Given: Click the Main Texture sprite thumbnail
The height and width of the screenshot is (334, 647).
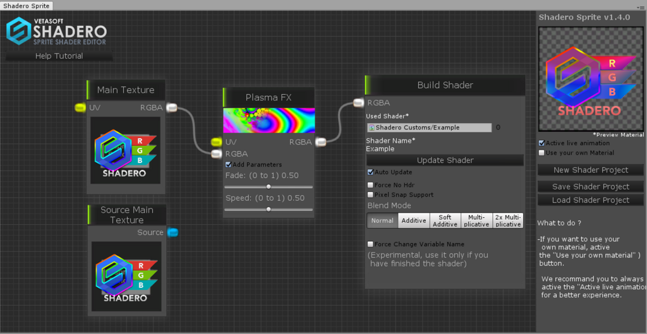Looking at the screenshot, I should [126, 150].
